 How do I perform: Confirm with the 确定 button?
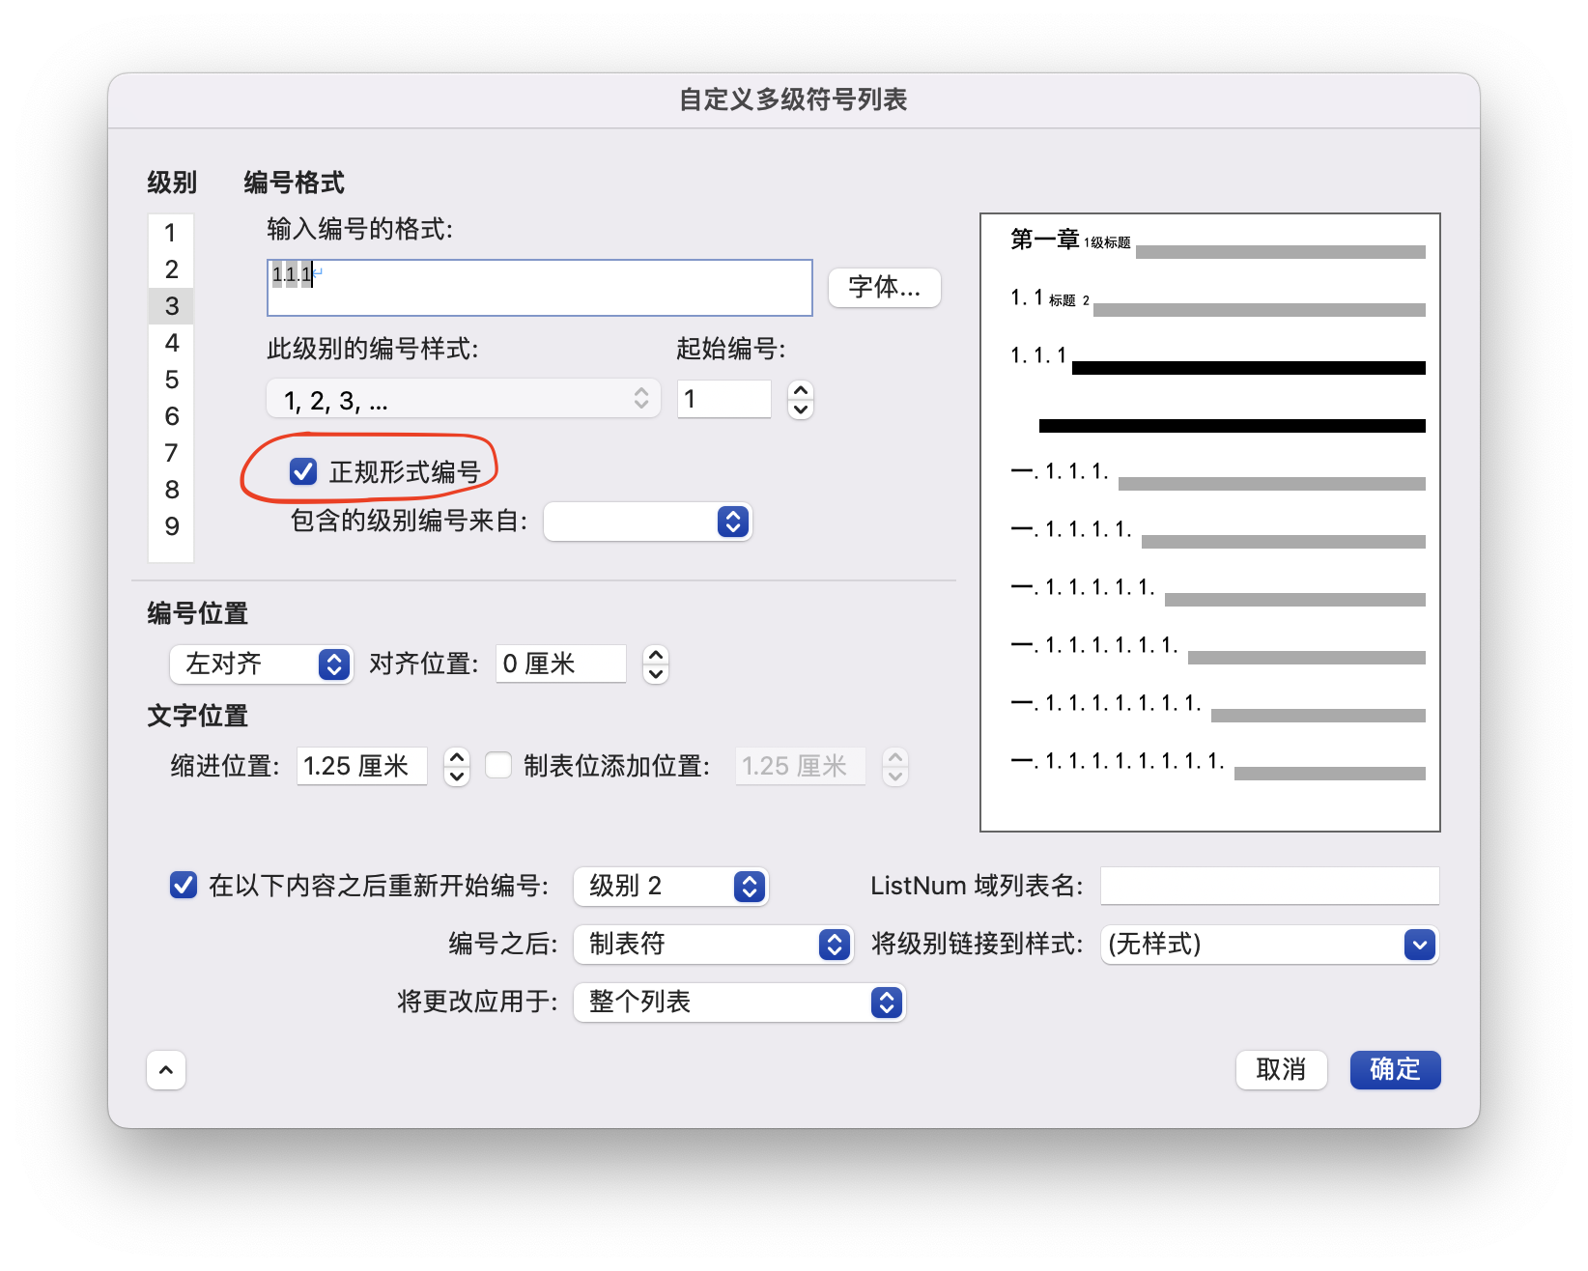(1395, 1070)
